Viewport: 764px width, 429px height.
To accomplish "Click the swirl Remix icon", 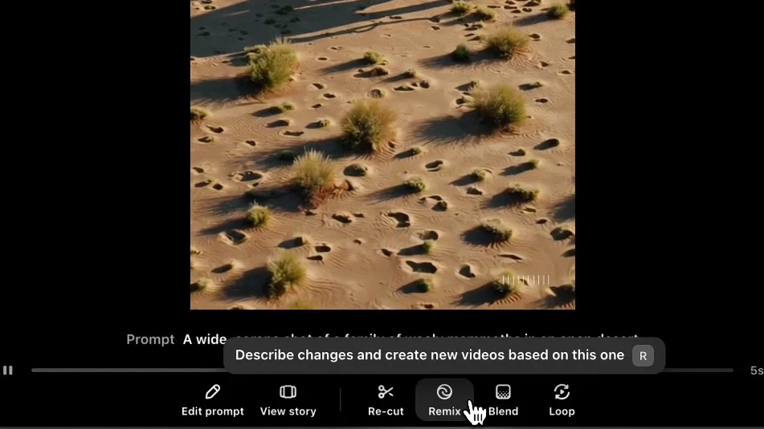I will pos(444,391).
